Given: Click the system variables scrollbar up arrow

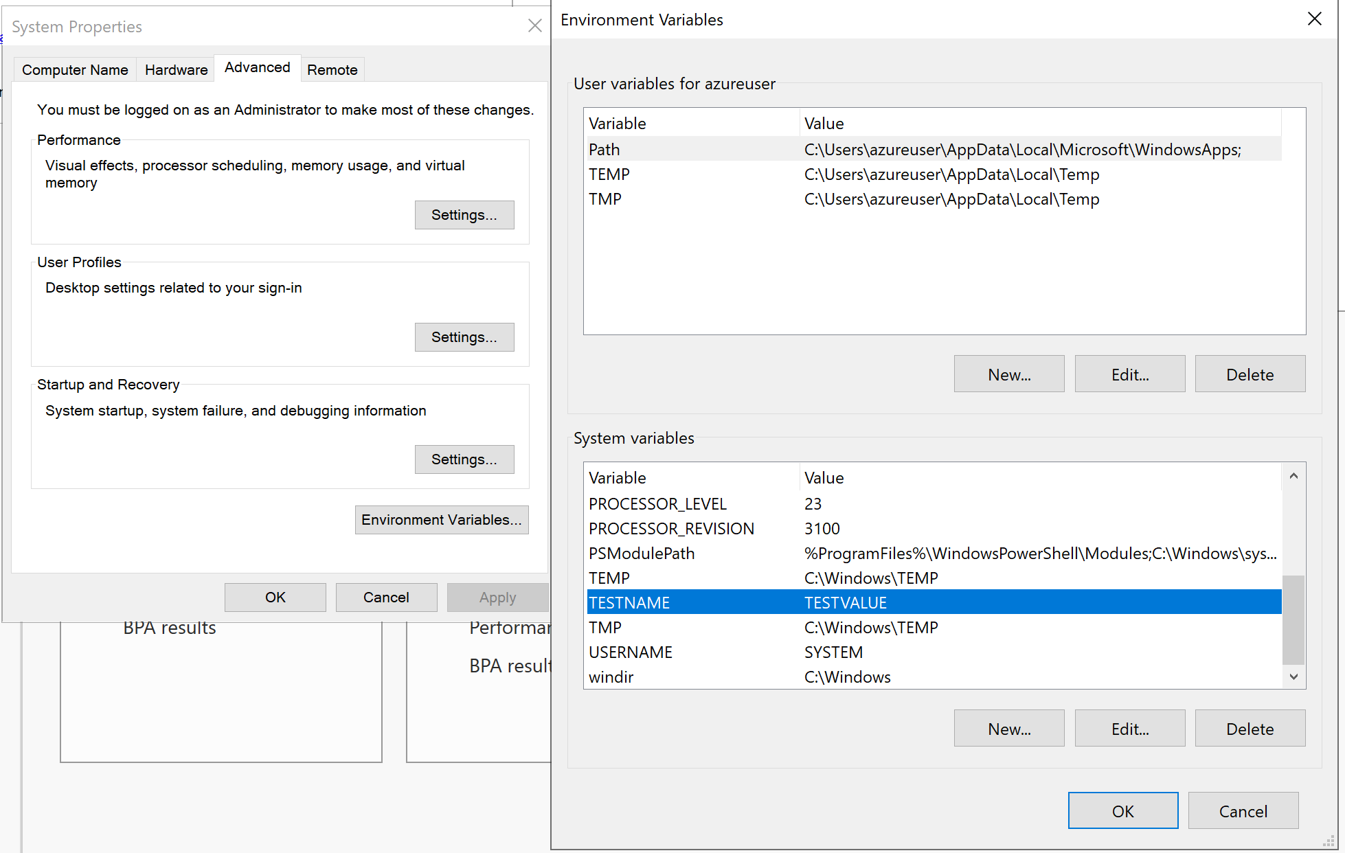Looking at the screenshot, I should 1294,475.
